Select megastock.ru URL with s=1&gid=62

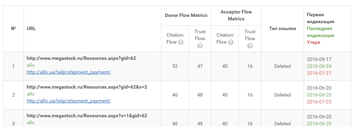87,116
